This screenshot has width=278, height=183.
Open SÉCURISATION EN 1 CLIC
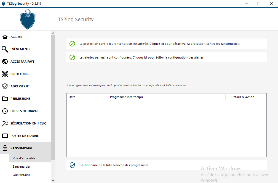[x=26, y=123]
